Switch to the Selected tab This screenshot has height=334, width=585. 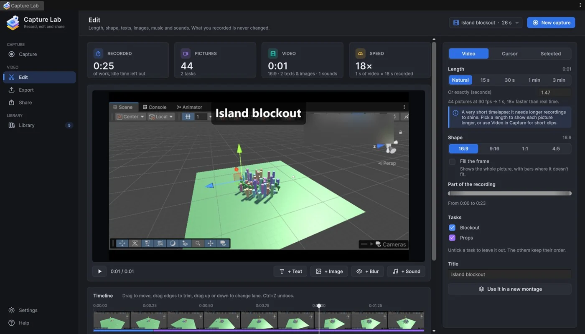[x=551, y=54]
